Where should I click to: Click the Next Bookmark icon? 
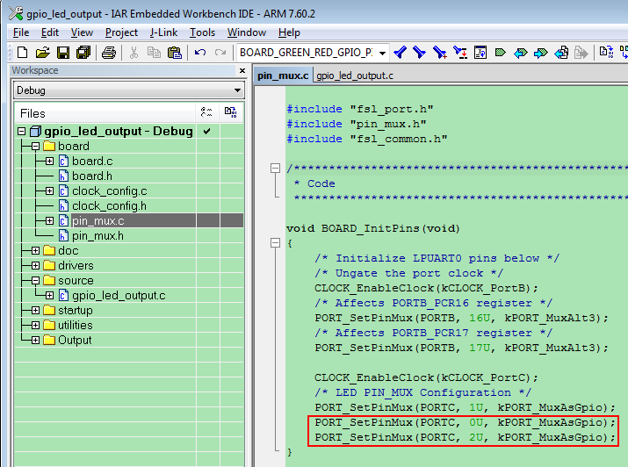coord(541,53)
